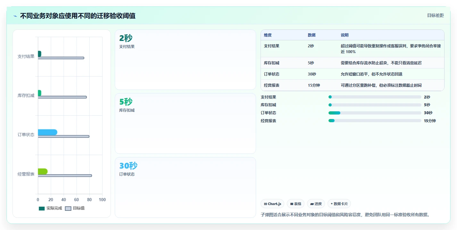Click the 15分钟 progress value label
The height and width of the screenshot is (230, 457).
(x=430, y=121)
